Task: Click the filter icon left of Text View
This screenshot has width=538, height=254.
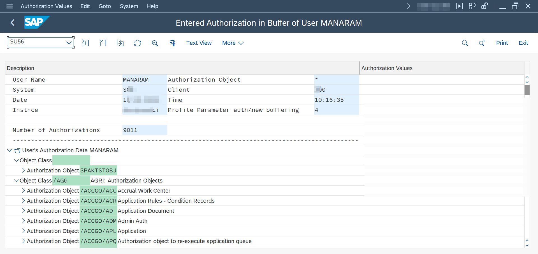Action: pyautogui.click(x=172, y=43)
